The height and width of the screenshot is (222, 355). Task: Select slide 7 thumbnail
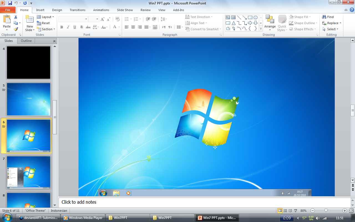(x=29, y=172)
